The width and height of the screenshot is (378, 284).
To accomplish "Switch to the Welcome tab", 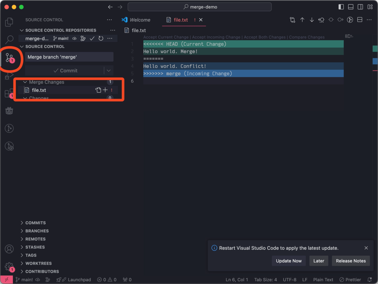I will point(140,20).
